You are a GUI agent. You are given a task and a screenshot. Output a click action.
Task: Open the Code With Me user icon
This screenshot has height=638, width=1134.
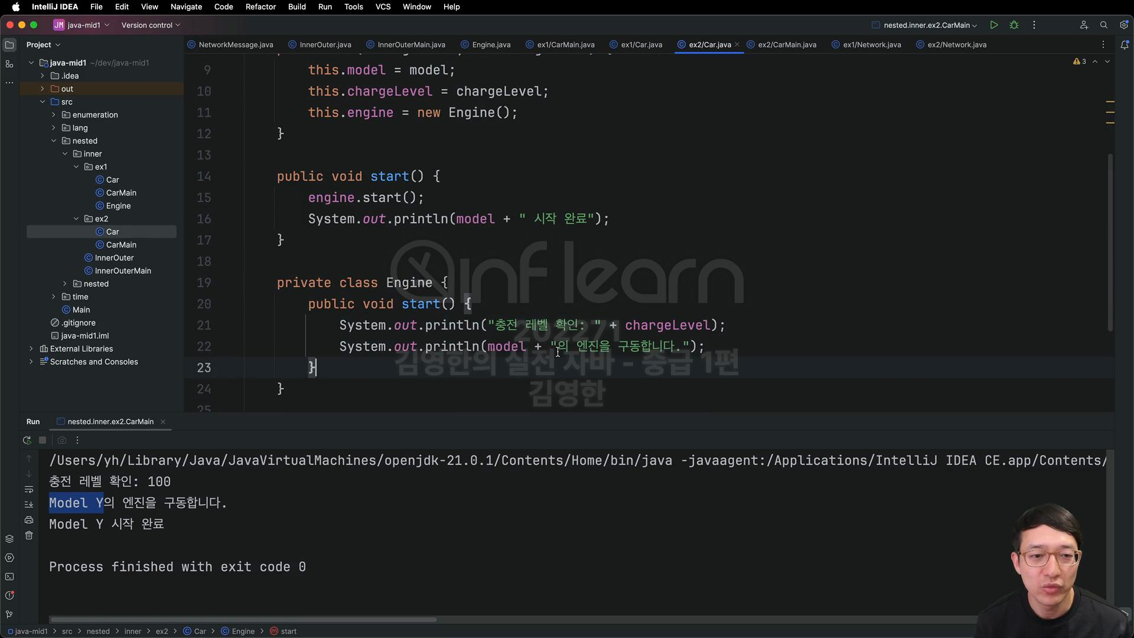pos(1084,25)
